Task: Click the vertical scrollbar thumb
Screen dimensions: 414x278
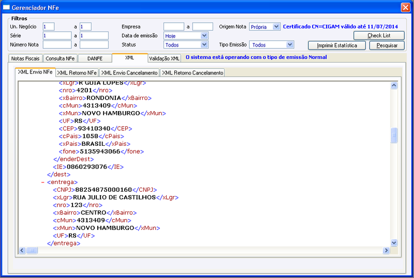Action: click(x=394, y=135)
